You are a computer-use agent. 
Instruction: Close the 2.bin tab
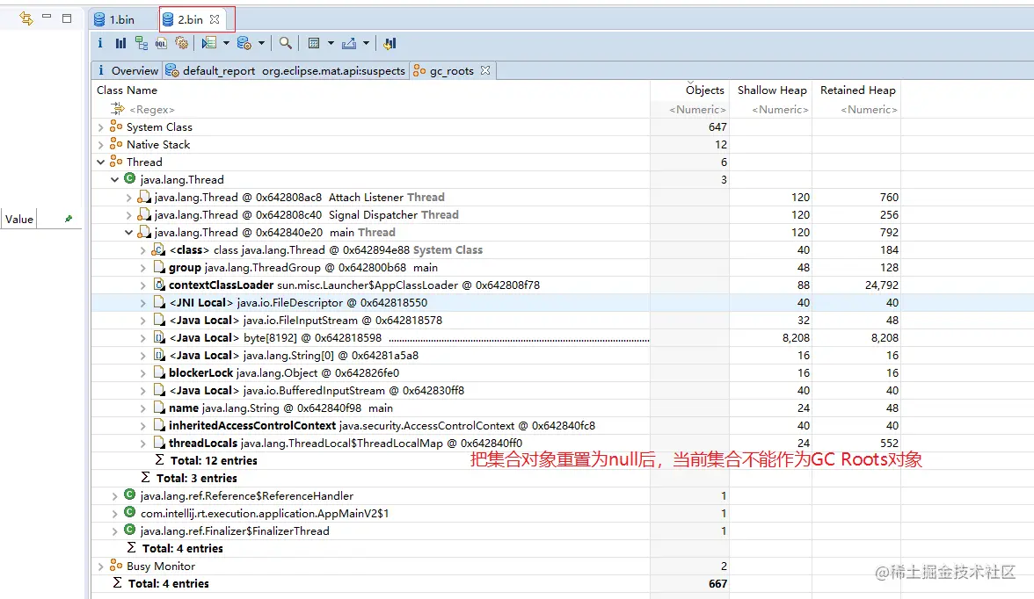coord(215,19)
